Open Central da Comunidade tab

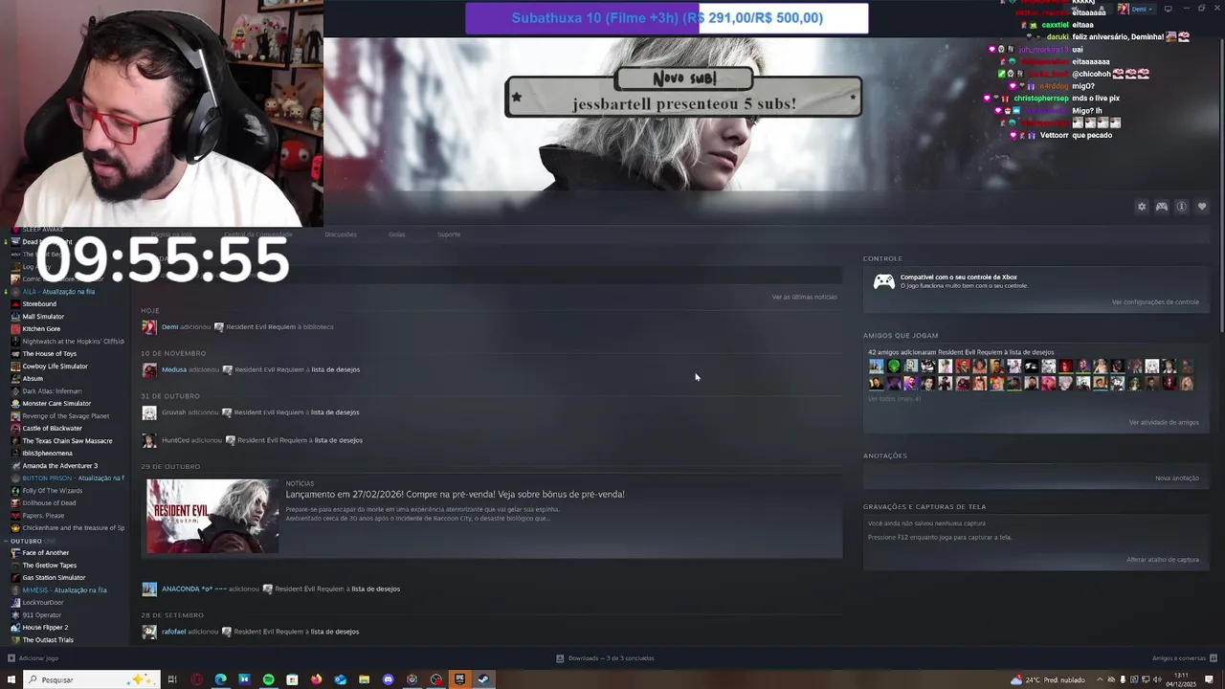(x=258, y=234)
